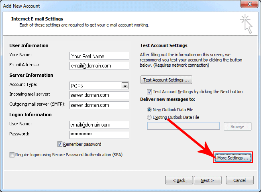Image resolution: width=261 pixels, height=192 pixels.
Task: Proceed with the Next button
Action: pyautogui.click(x=208, y=180)
